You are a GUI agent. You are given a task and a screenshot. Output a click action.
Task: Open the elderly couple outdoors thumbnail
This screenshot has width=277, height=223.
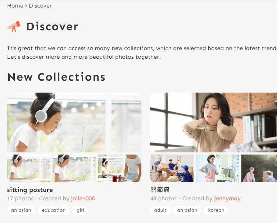pyautogui.click(x=259, y=168)
